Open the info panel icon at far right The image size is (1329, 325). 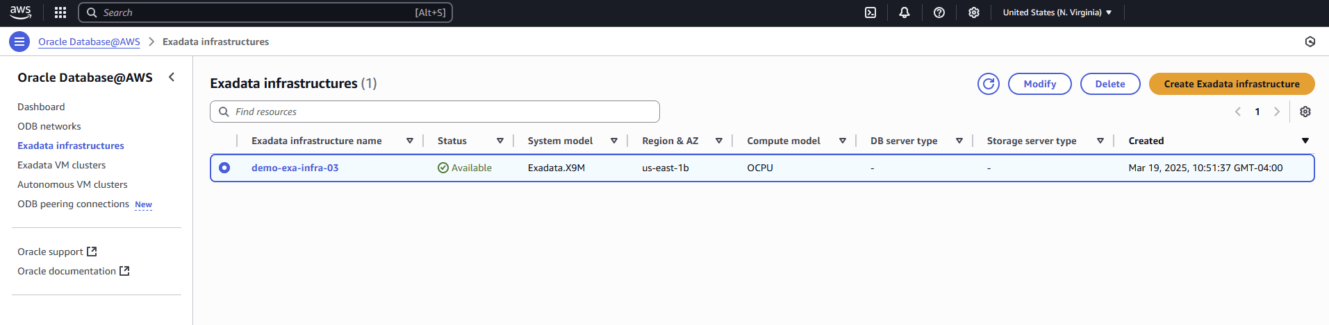coord(1310,42)
